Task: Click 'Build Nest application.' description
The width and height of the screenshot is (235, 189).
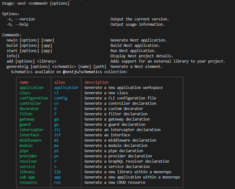Action: click(x=135, y=46)
